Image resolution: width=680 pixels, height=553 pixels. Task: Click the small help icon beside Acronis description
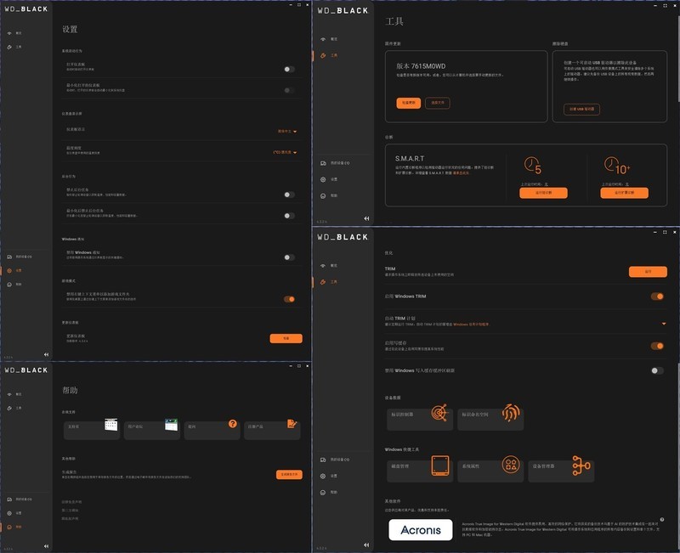tap(662, 520)
